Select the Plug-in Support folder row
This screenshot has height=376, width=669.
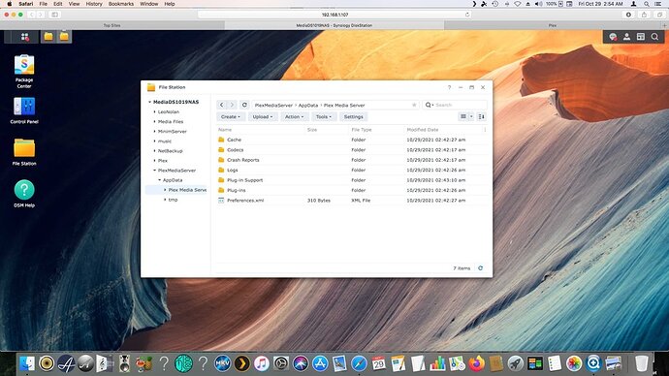tap(352, 180)
